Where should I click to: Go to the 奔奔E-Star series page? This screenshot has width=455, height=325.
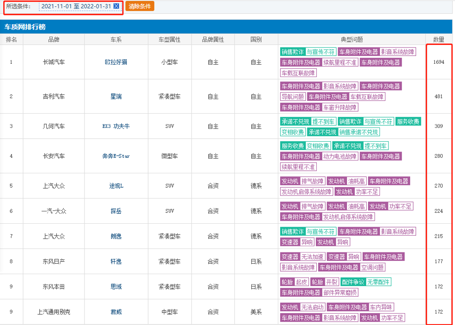[x=116, y=156]
